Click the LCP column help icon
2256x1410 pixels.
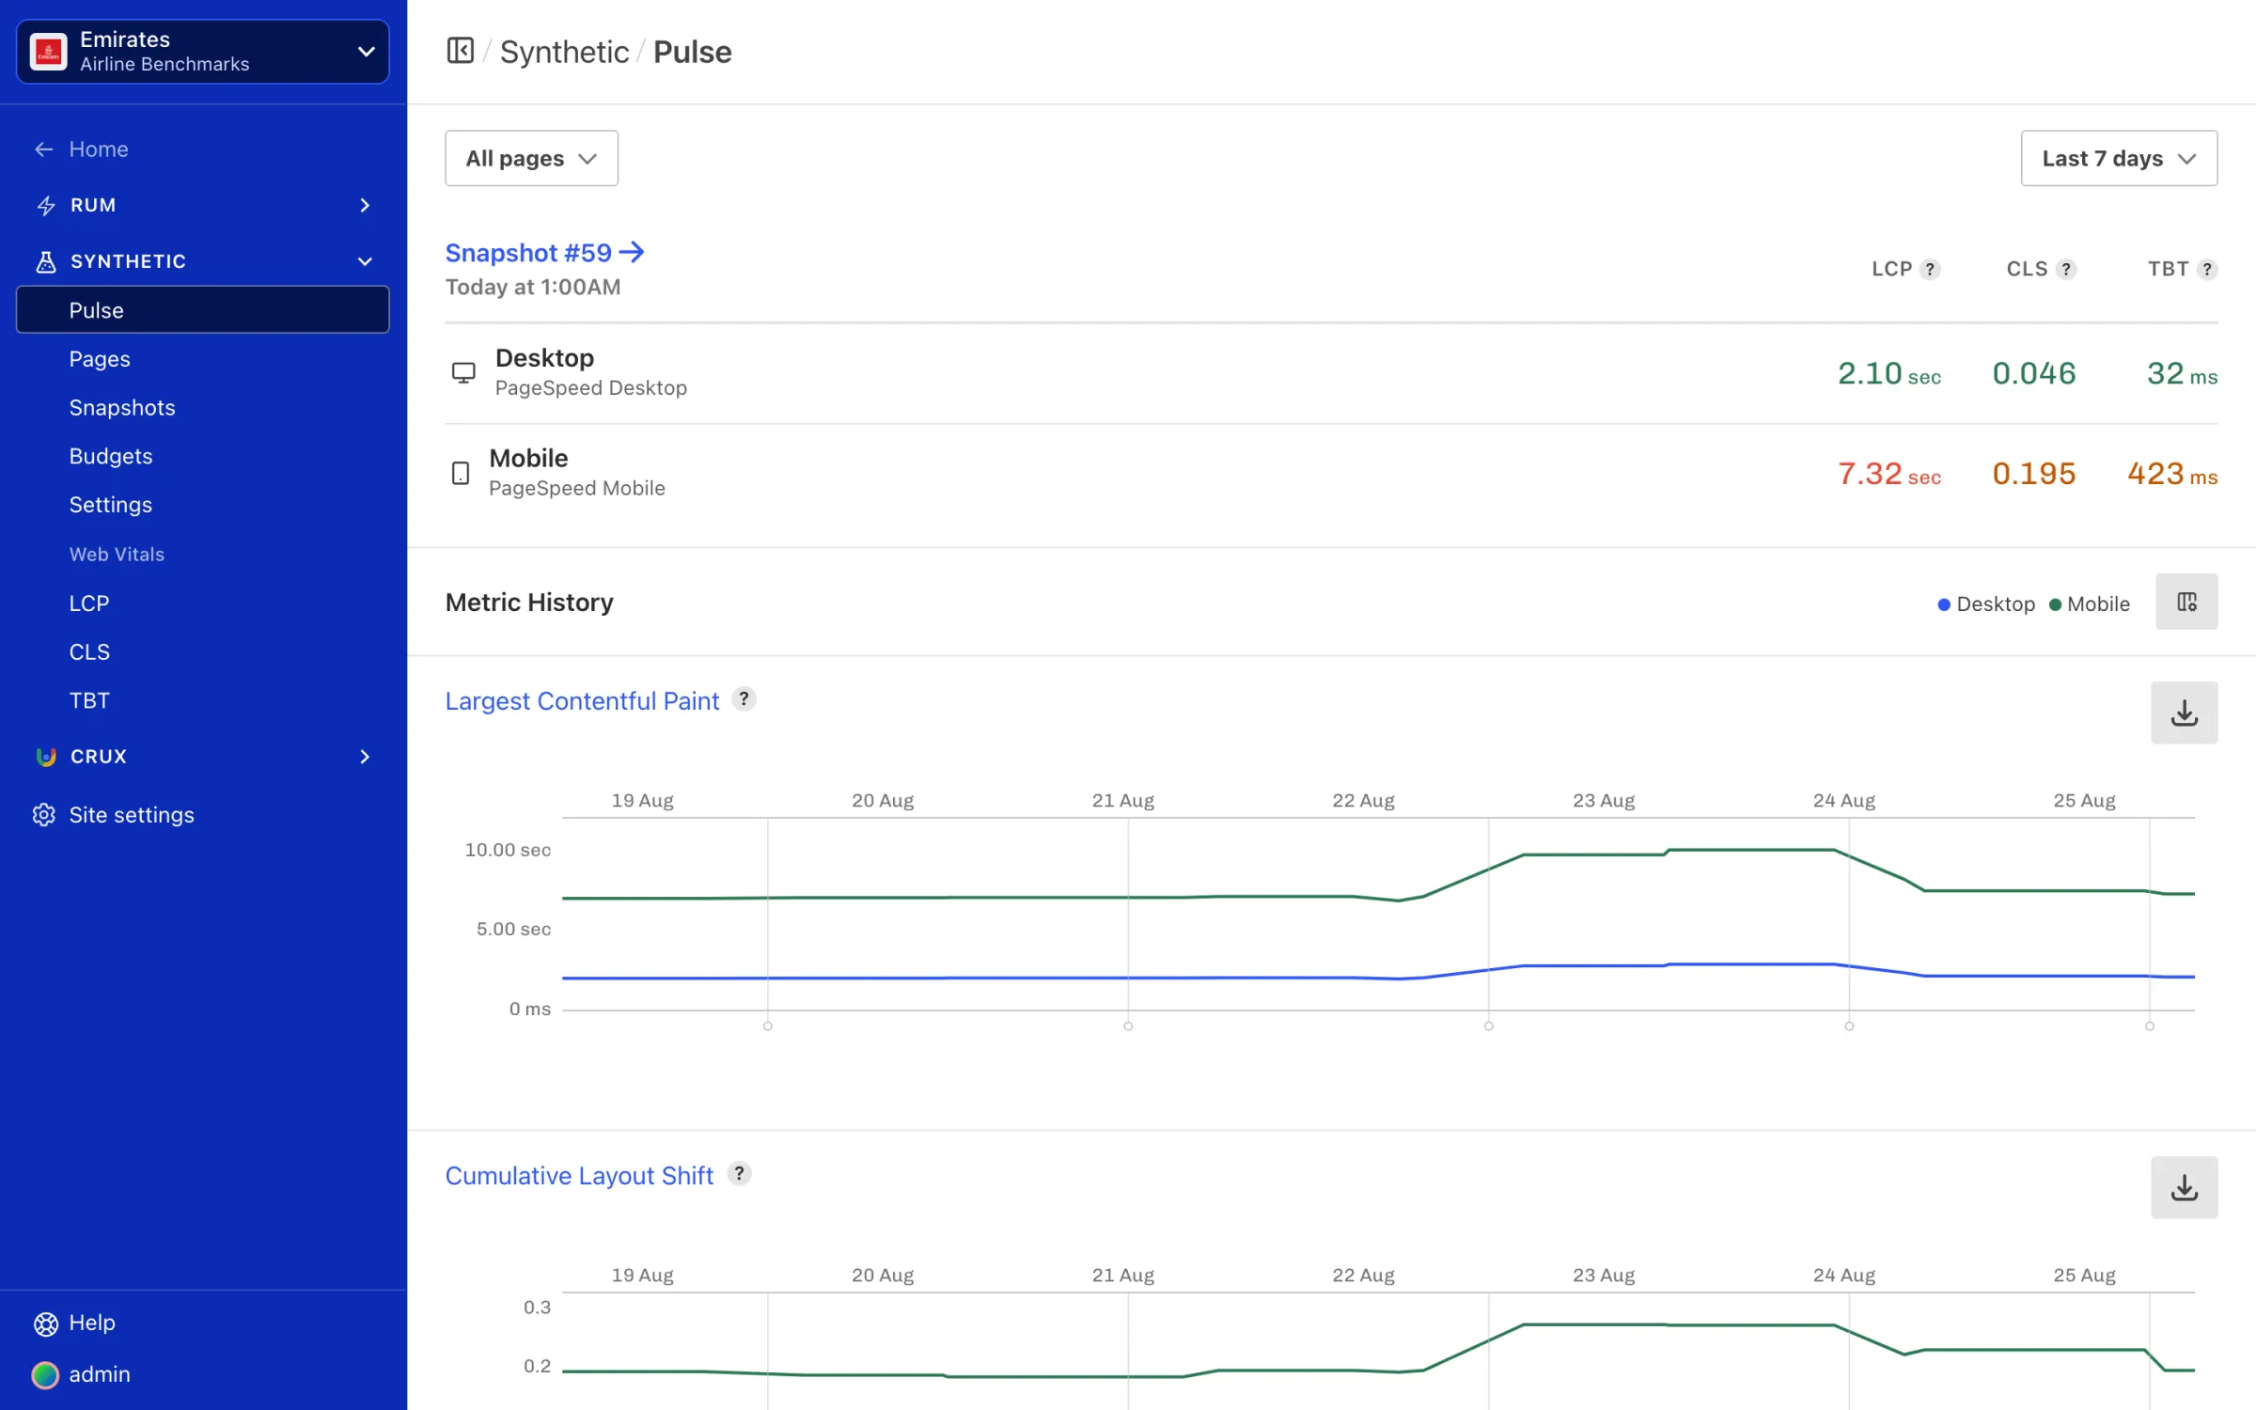1930,269
